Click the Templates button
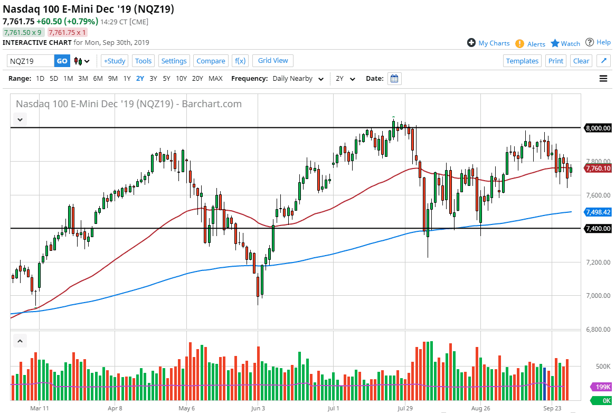615x413 pixels. (x=522, y=61)
